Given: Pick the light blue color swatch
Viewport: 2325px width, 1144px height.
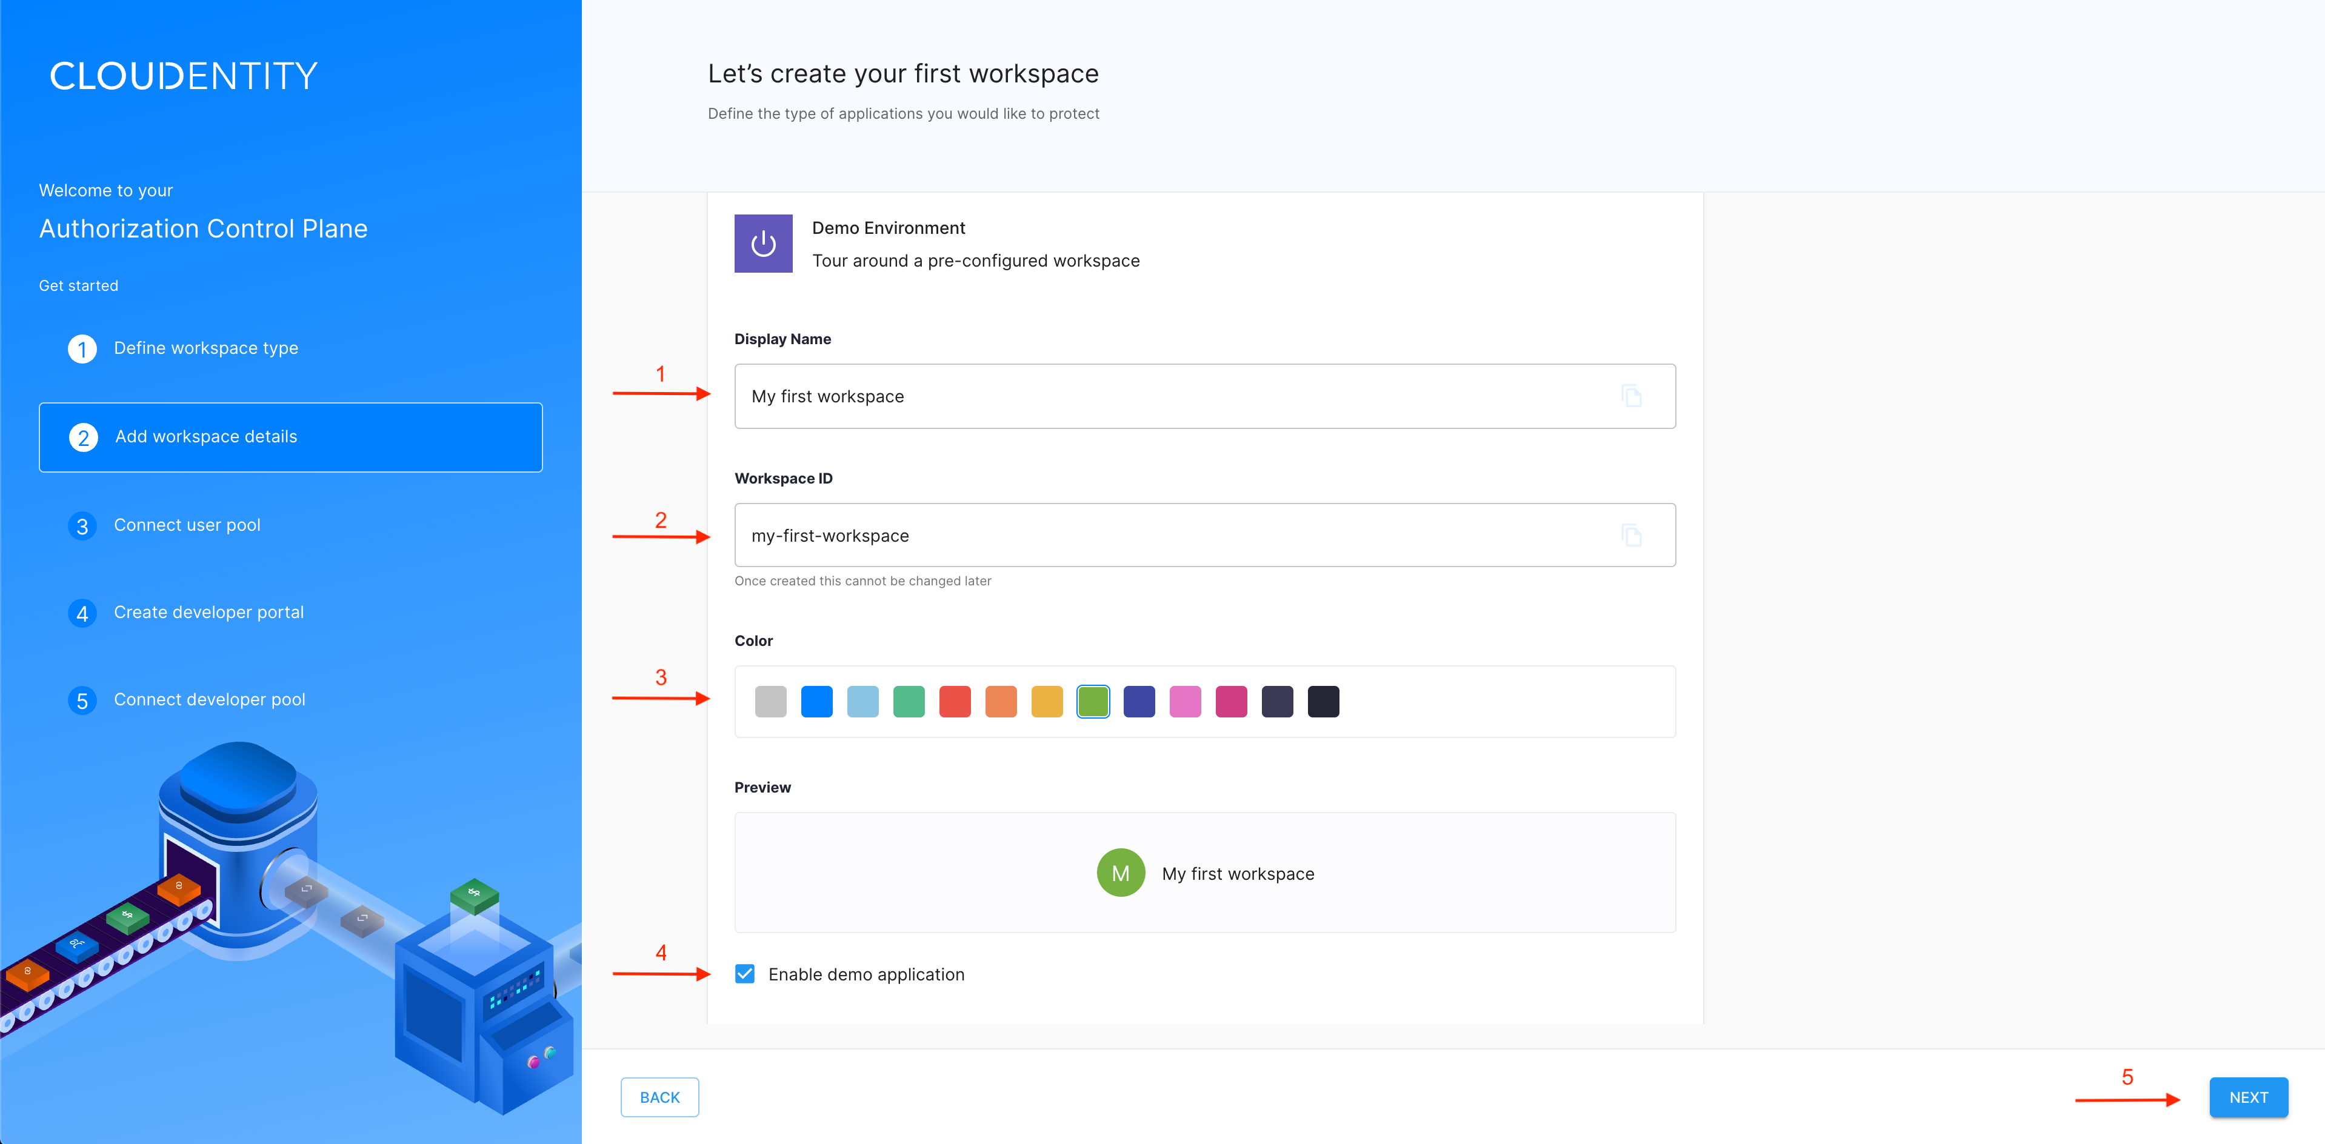Looking at the screenshot, I should click(863, 701).
